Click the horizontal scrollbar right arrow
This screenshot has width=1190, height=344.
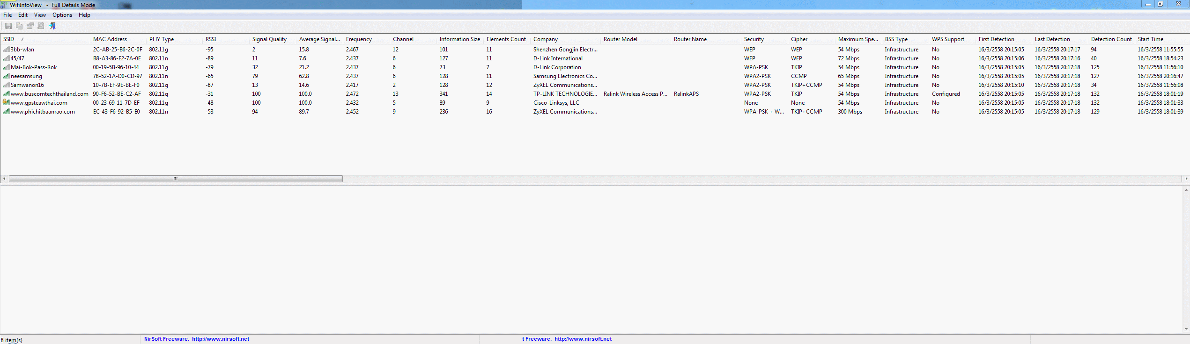(x=1186, y=179)
